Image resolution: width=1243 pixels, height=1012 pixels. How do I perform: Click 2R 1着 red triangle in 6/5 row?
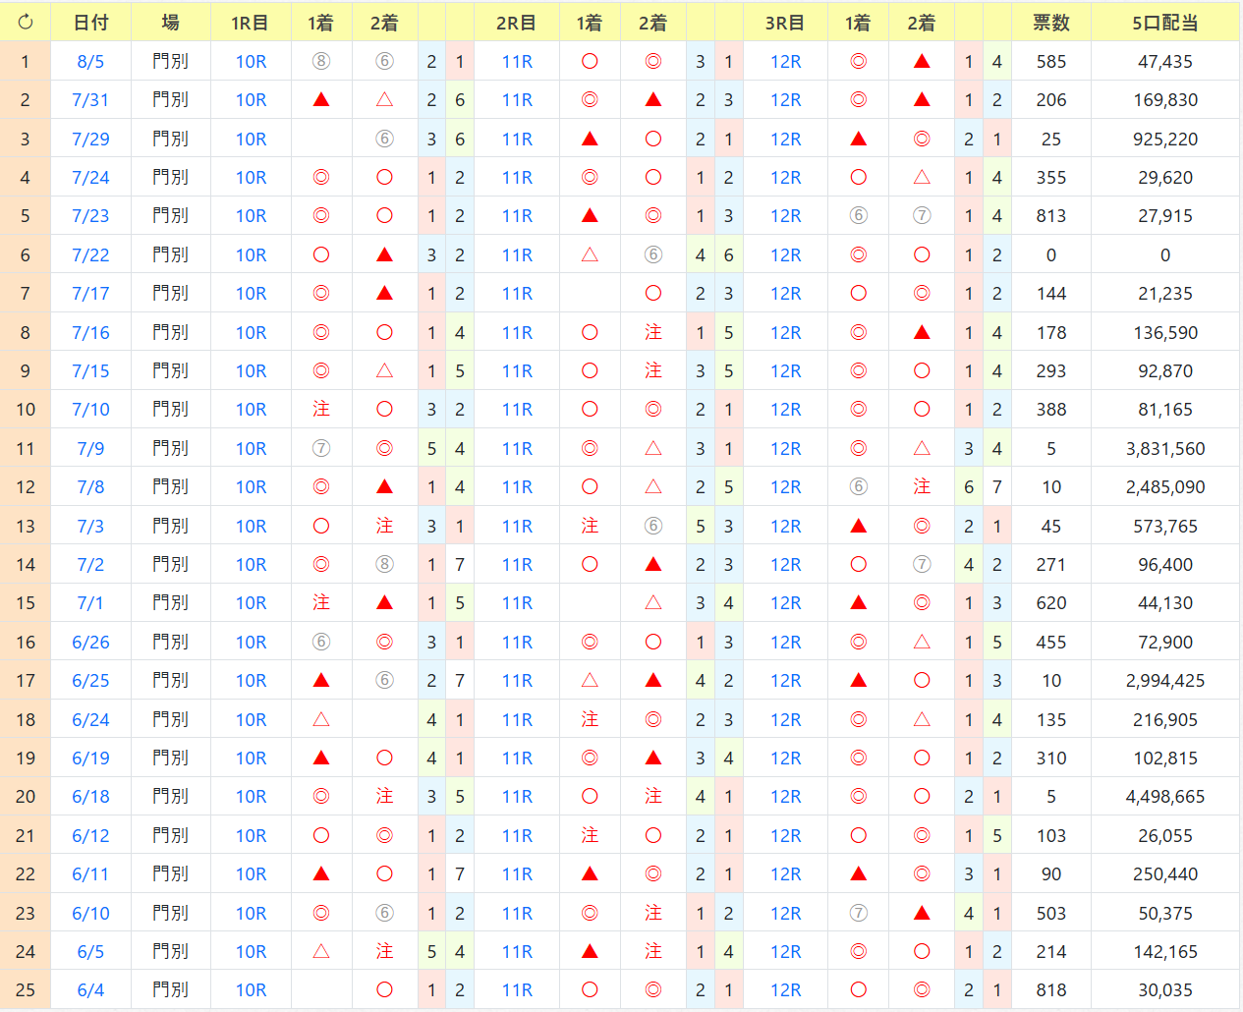click(590, 952)
